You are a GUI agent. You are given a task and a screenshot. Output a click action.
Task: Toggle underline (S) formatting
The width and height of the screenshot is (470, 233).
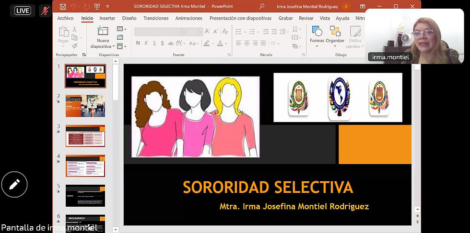(x=154, y=43)
